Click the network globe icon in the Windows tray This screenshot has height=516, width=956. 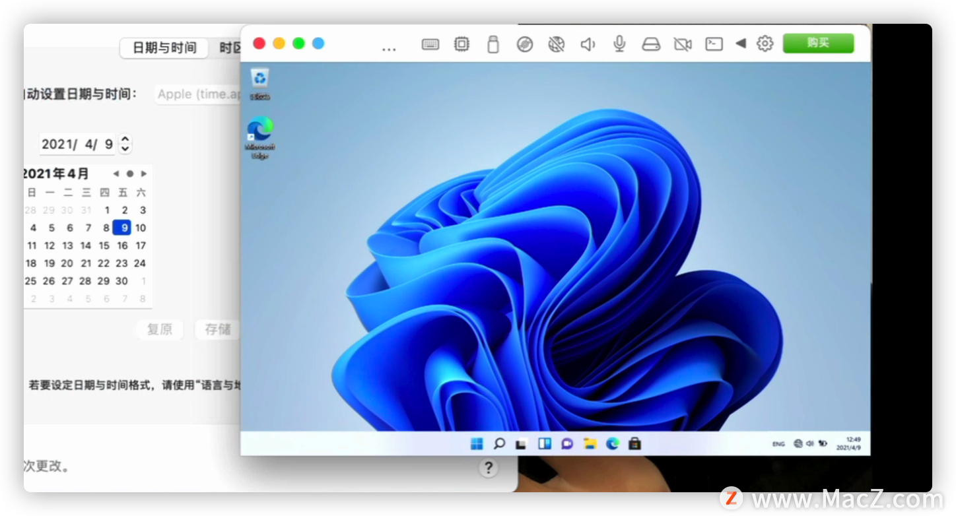798,444
